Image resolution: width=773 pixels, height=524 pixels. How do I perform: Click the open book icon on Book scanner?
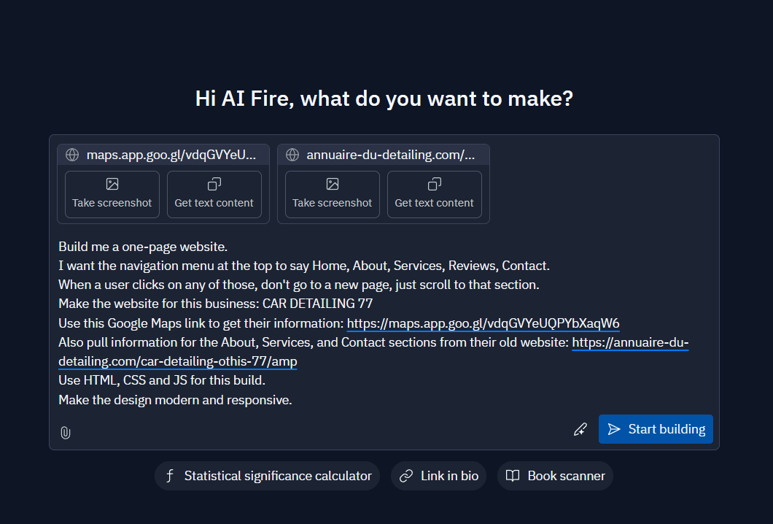coord(513,476)
